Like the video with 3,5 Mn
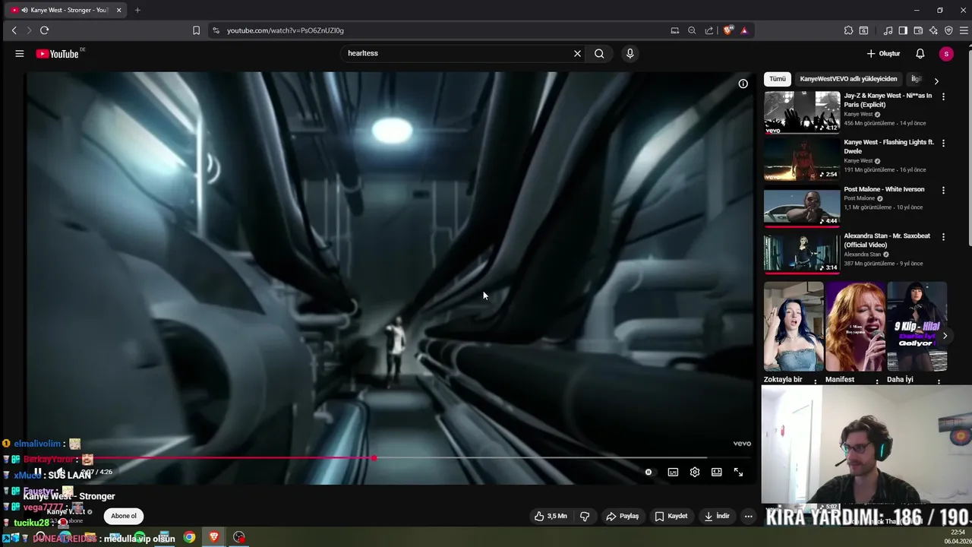Screen dimensions: 972x547 (x=551, y=516)
